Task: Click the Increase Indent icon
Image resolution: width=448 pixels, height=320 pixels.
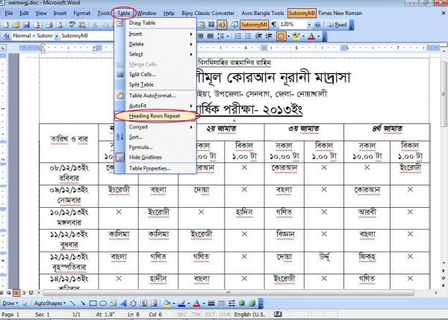Action: click(x=269, y=36)
